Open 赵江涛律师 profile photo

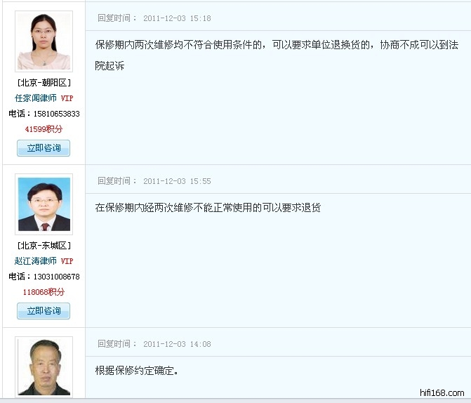44,204
